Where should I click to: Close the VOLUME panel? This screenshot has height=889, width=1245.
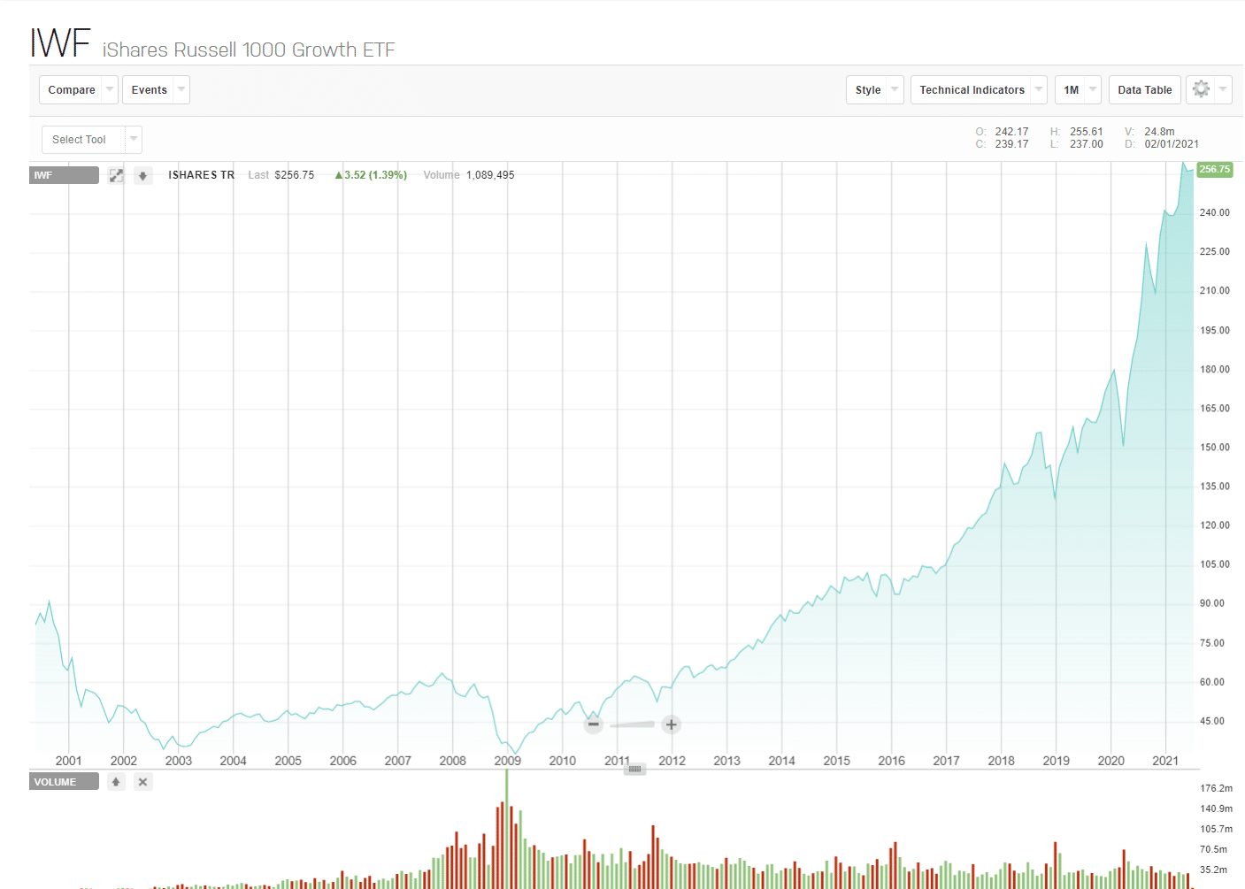[x=143, y=782]
